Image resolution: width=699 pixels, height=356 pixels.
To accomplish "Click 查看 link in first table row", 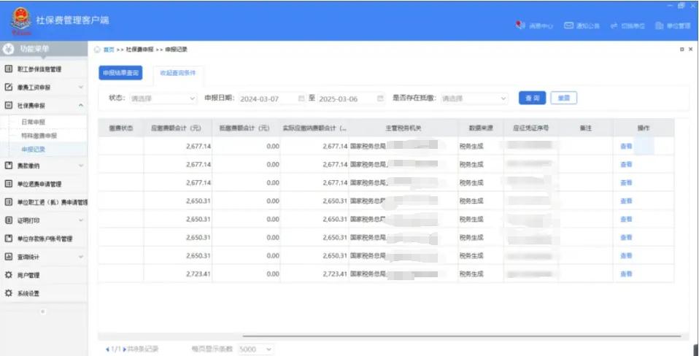I will point(625,146).
